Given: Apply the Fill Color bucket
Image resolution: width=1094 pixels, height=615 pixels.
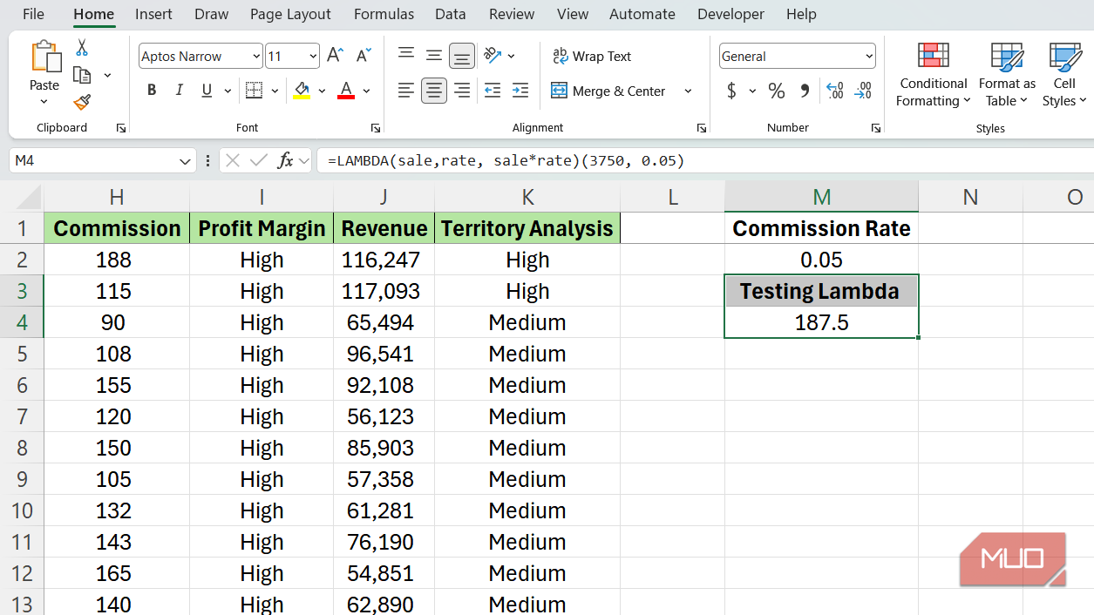Looking at the screenshot, I should [x=302, y=91].
